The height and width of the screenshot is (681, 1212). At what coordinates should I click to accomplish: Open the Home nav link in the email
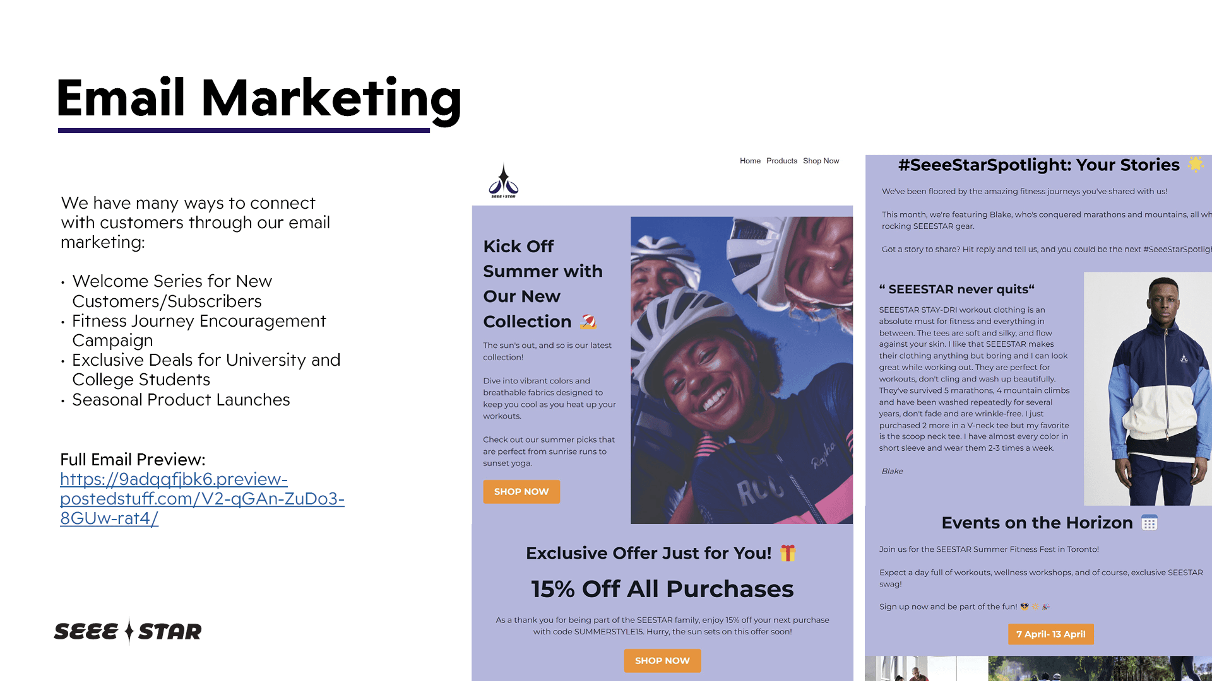[750, 161]
